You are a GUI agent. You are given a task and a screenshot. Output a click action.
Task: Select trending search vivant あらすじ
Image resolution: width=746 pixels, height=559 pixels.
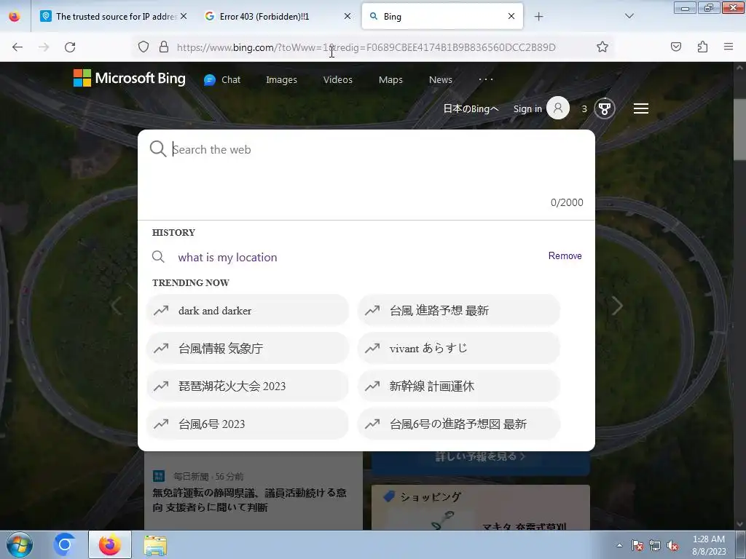(459, 349)
